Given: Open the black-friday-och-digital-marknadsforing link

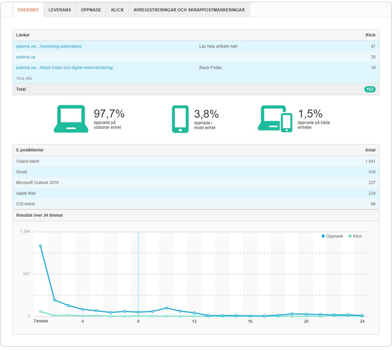Looking at the screenshot, I should click(x=65, y=67).
